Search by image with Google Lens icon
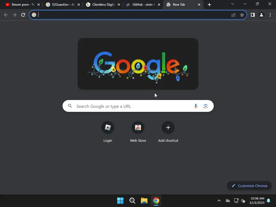Screen dimensions: 276x207 pyautogui.click(x=206, y=106)
